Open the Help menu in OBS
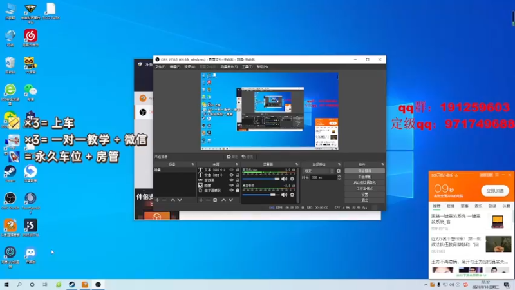The width and height of the screenshot is (515, 290). point(262,67)
